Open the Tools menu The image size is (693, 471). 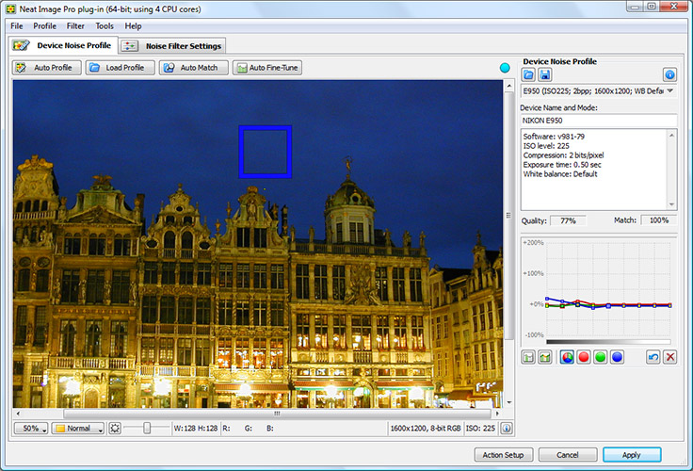coord(105,26)
